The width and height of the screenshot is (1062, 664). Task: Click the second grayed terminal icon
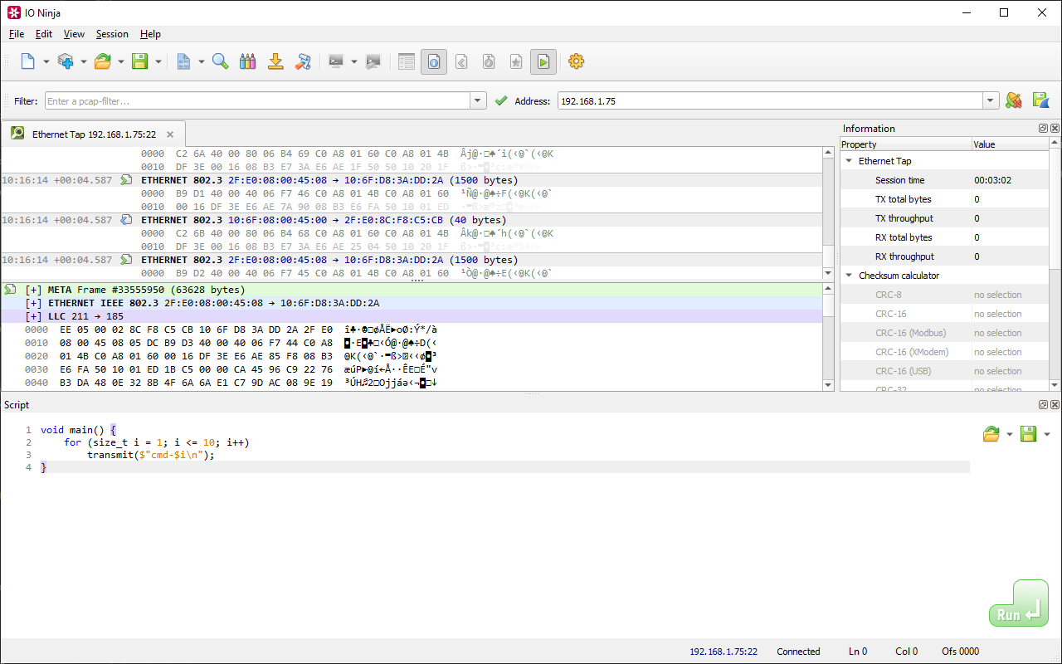[373, 61]
